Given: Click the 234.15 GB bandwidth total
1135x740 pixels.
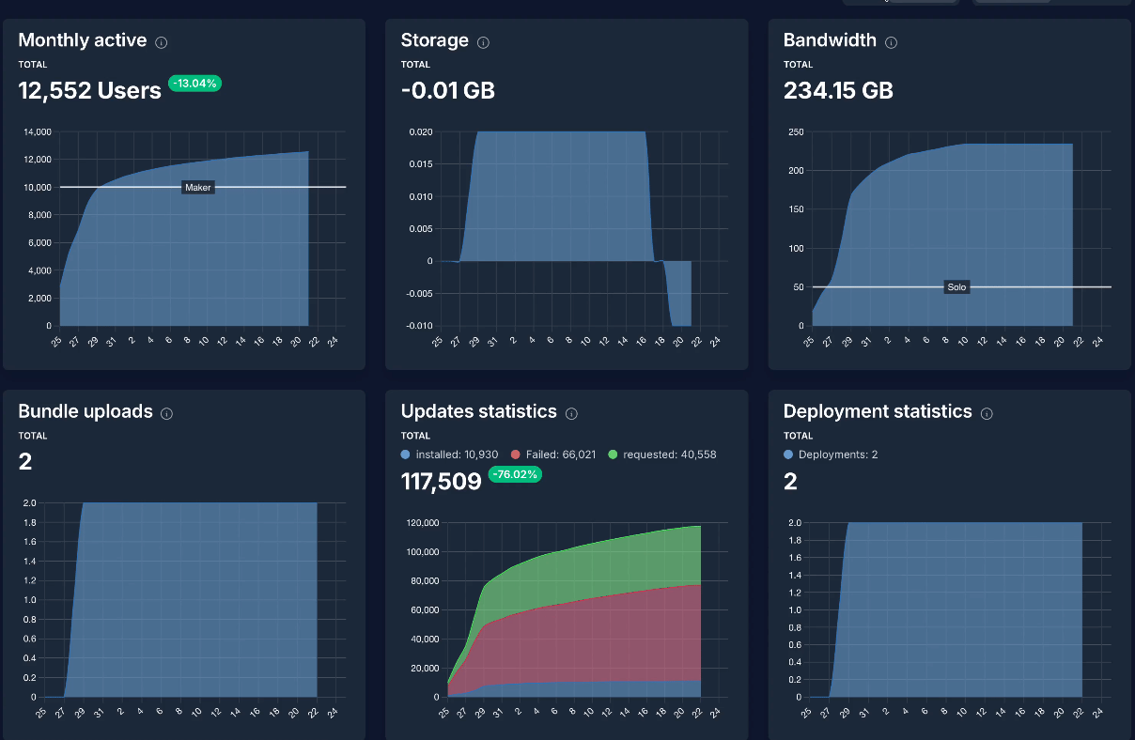Looking at the screenshot, I should click(x=838, y=90).
